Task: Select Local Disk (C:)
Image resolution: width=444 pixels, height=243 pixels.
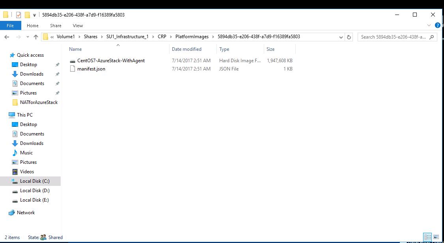Action: 30,181
